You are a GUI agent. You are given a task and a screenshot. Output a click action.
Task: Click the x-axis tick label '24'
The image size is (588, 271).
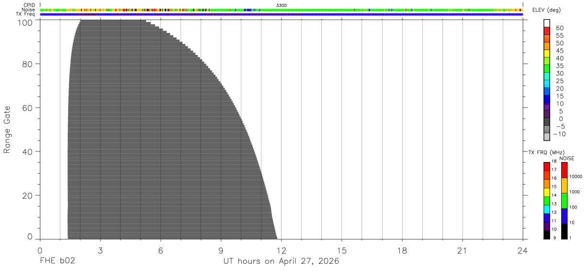coord(522,250)
